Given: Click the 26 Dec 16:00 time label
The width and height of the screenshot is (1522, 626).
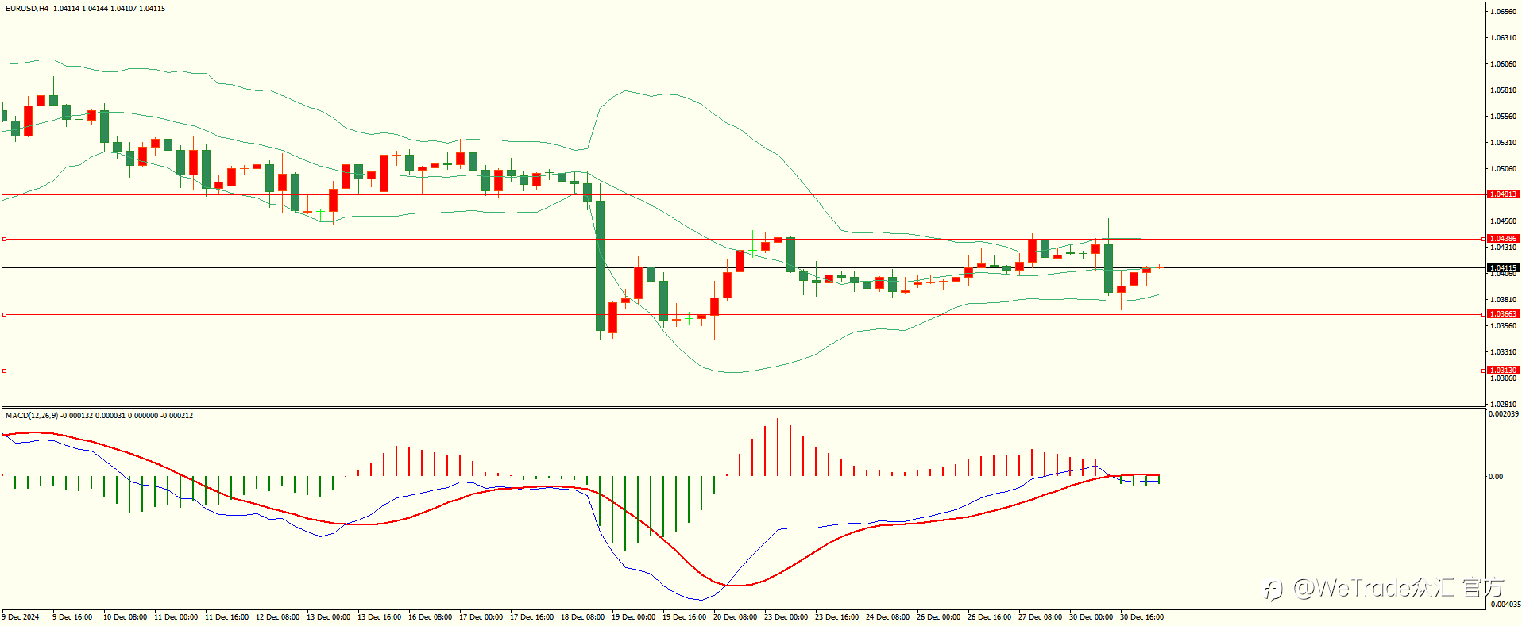Looking at the screenshot, I should click(989, 617).
